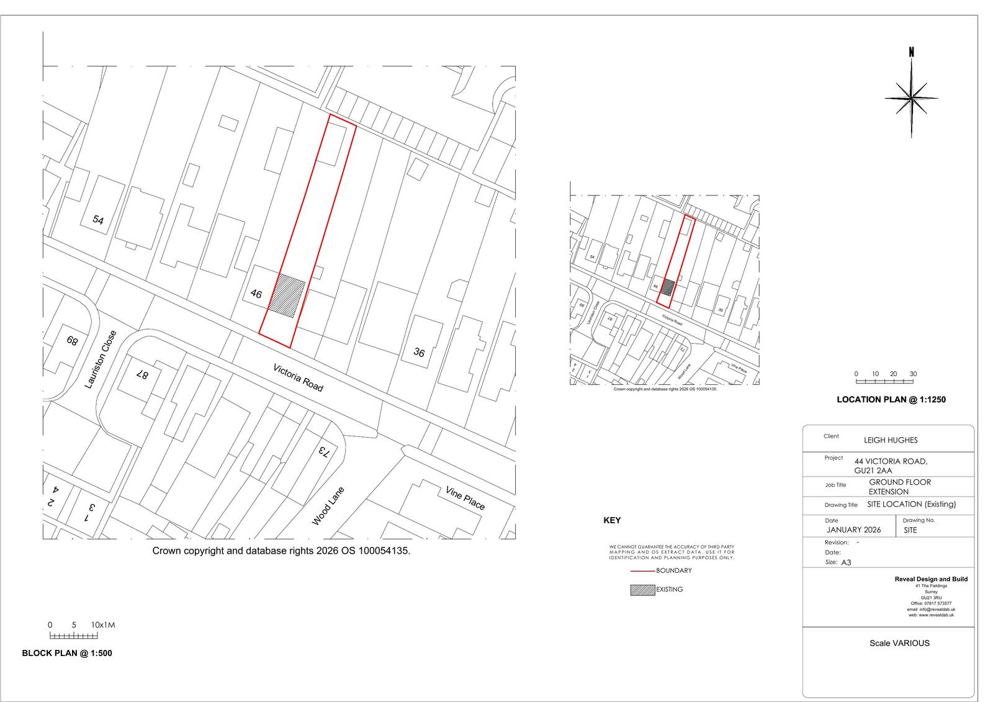Click the LOCATION PLAN @ 1:1250 title
Screen dimensions: 993x702
tap(891, 400)
